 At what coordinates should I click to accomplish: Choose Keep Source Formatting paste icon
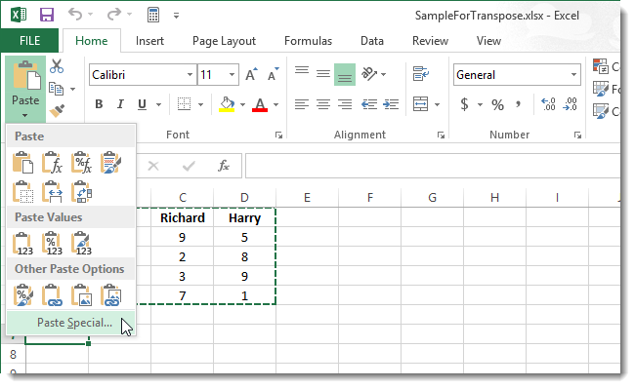(x=110, y=163)
